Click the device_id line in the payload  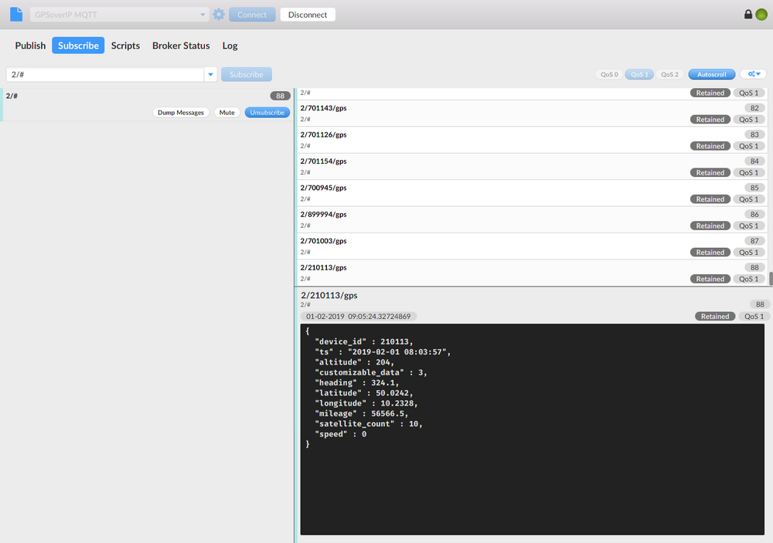(364, 341)
